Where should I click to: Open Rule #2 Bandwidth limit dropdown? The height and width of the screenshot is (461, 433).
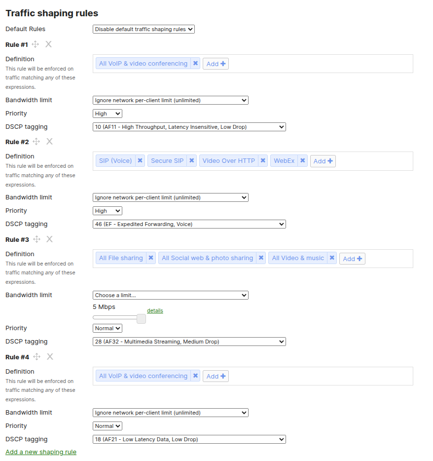pos(170,197)
